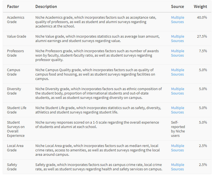Follow Multiple Sources link for Campus Grade
The height and width of the screenshot is (175, 214).
[177, 72]
